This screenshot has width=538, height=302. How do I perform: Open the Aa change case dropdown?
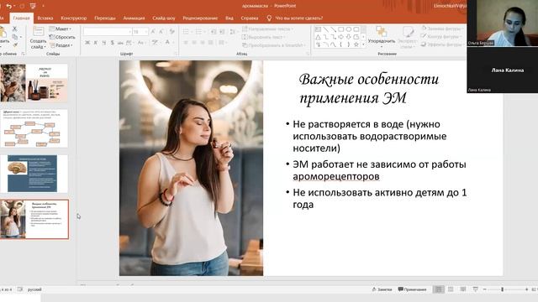tap(141, 43)
